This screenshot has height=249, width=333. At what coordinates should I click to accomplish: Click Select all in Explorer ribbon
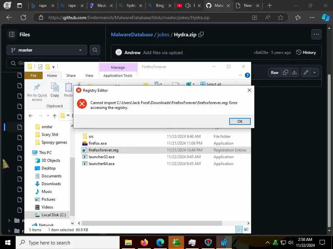pyautogui.click(x=211, y=84)
